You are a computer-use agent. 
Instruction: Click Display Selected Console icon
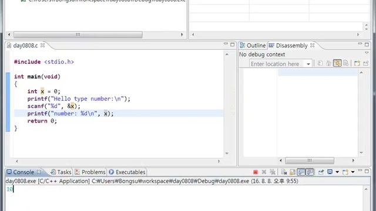(x=330, y=172)
